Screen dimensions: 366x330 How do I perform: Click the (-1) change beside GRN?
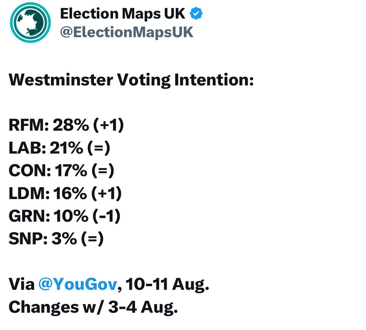(x=107, y=216)
